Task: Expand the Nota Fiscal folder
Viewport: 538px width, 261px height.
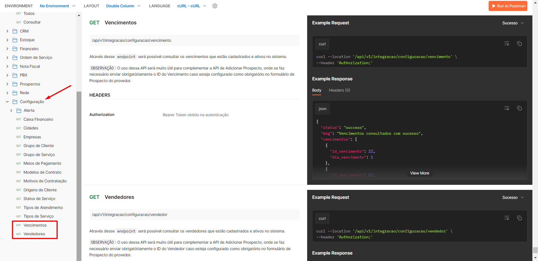Action: 7,66
